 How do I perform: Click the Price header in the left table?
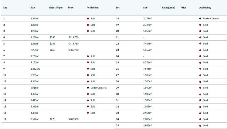point(70,8)
